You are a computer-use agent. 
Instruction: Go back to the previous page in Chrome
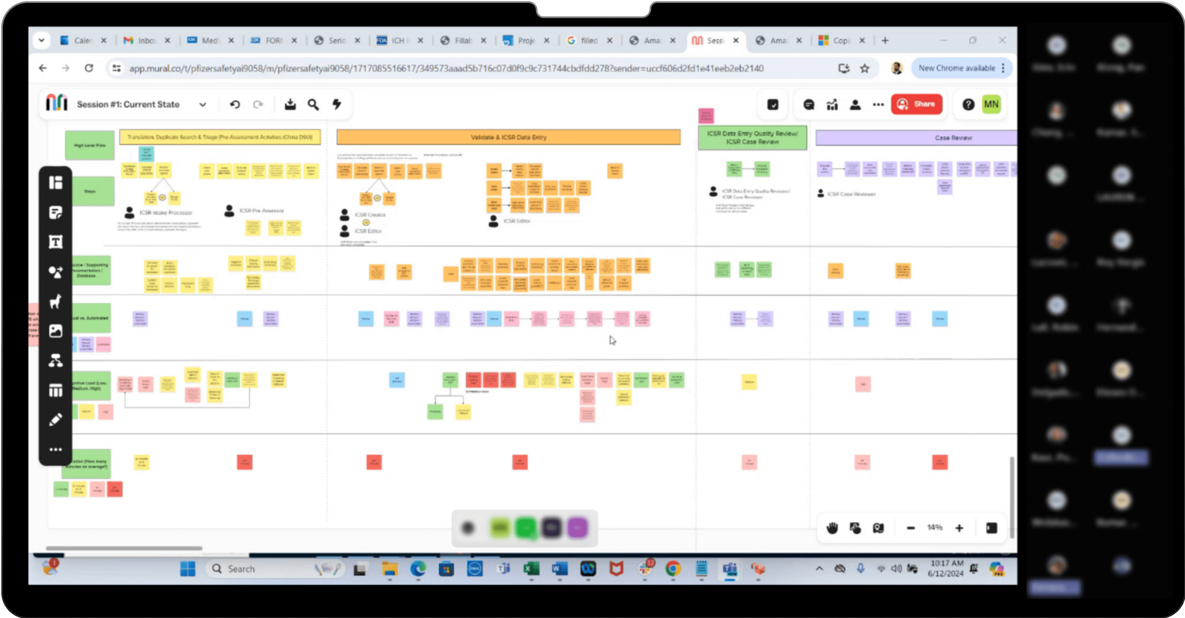click(43, 68)
